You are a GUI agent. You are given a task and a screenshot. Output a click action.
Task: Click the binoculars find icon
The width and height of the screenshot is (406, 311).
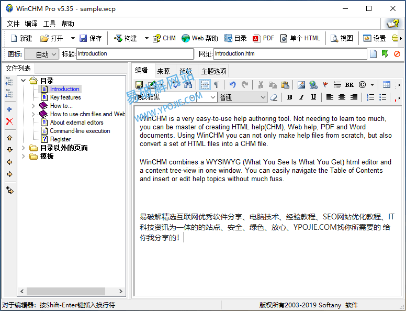[x=188, y=85]
